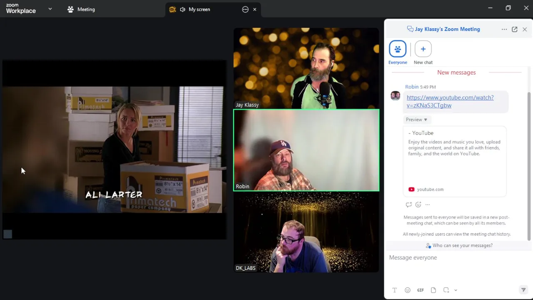Viewport: 533px width, 300px height.
Task: Click the speaker icon on My screen tab
Action: (182, 9)
